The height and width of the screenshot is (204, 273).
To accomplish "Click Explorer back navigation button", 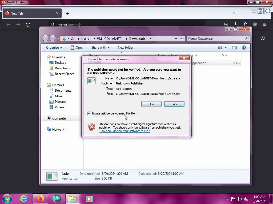I will coord(45,38).
